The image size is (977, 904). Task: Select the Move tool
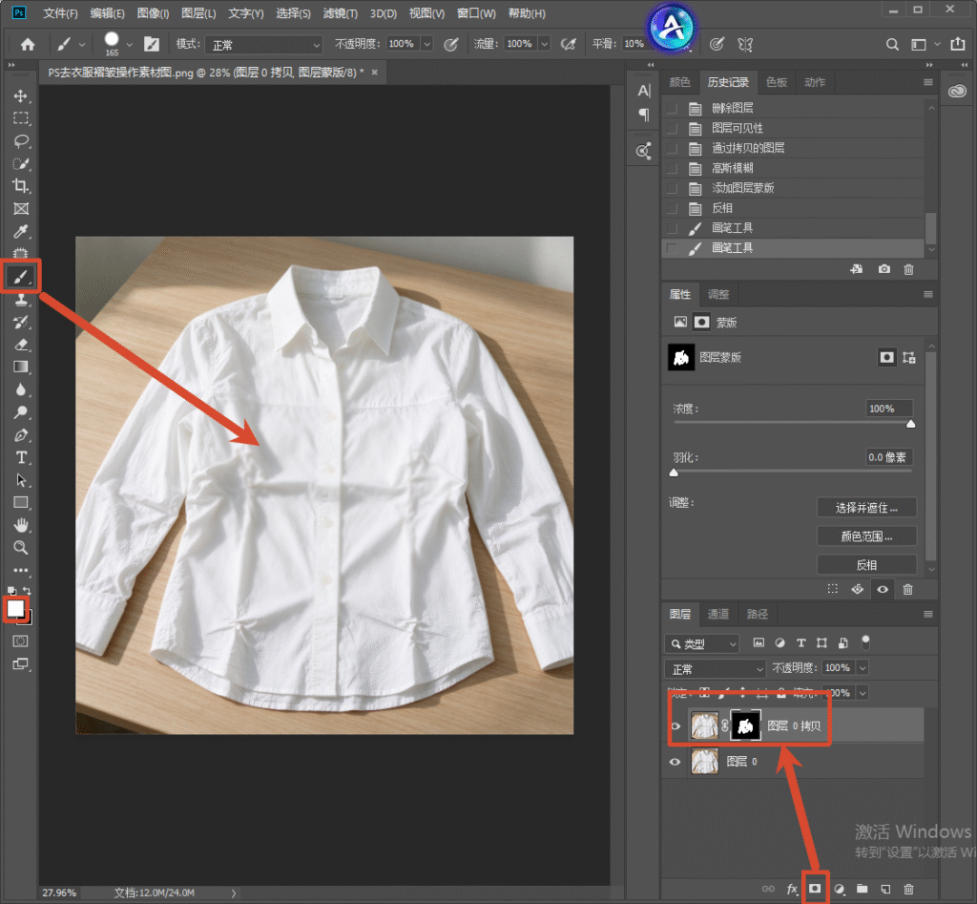coord(21,96)
